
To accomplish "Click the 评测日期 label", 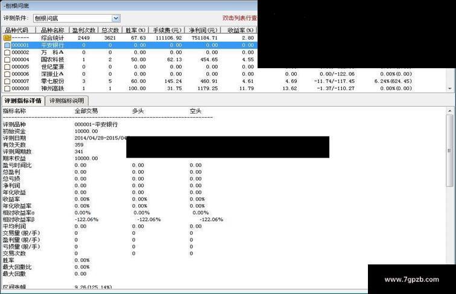I will click(14, 138).
